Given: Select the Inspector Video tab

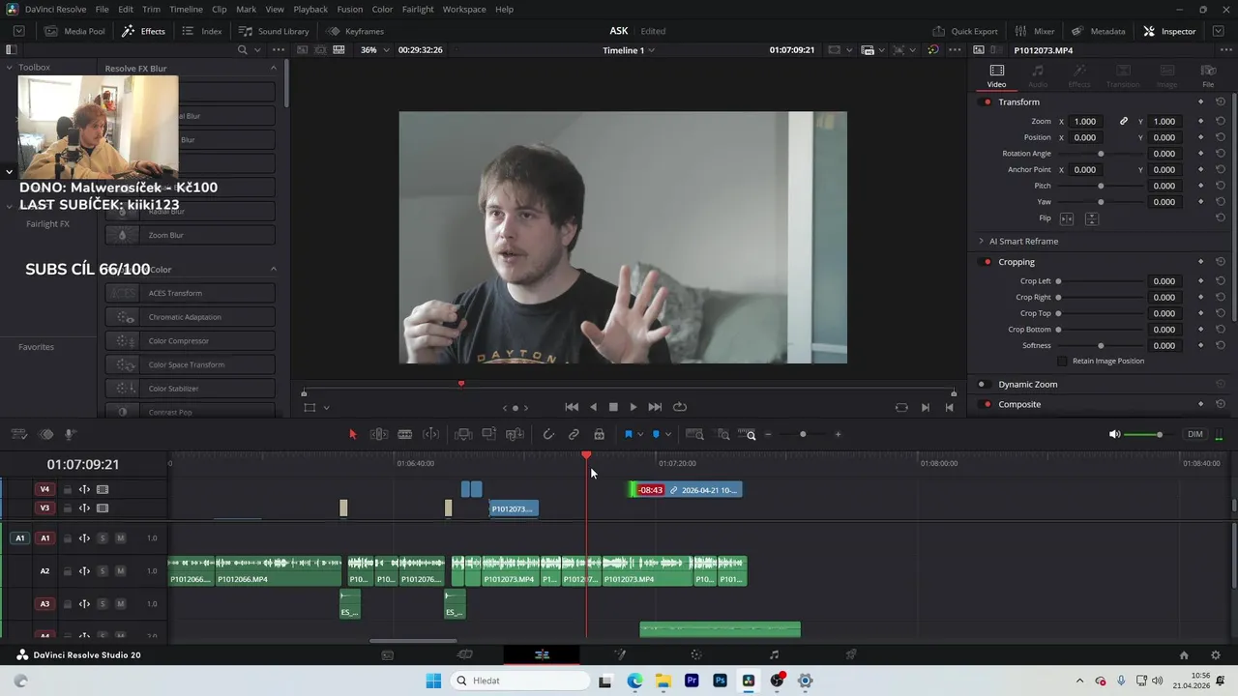Looking at the screenshot, I should 996,75.
